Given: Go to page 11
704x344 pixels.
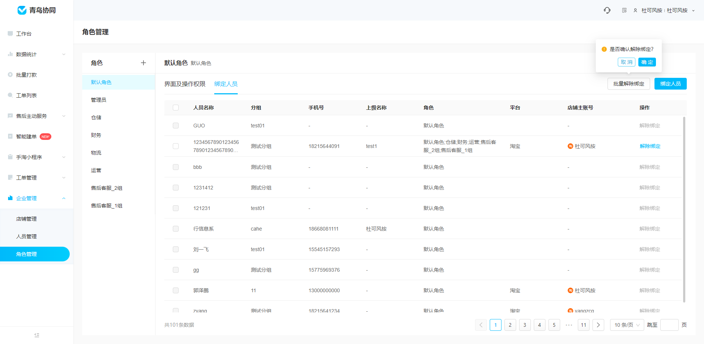Looking at the screenshot, I should 584,325.
